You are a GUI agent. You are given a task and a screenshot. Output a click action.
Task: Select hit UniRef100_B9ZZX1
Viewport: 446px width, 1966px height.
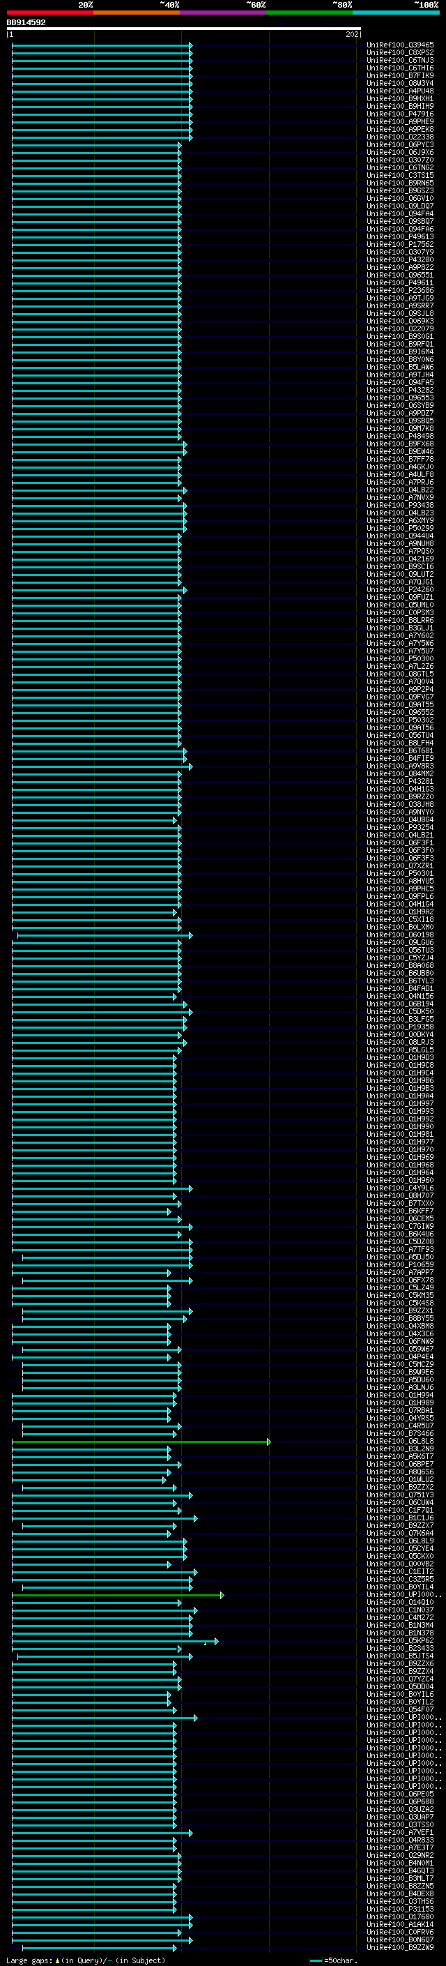[x=400, y=1310]
